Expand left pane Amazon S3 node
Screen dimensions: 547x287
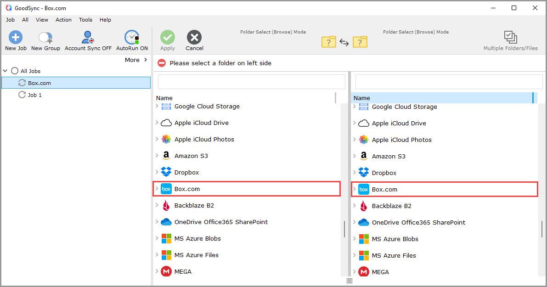tap(157, 156)
